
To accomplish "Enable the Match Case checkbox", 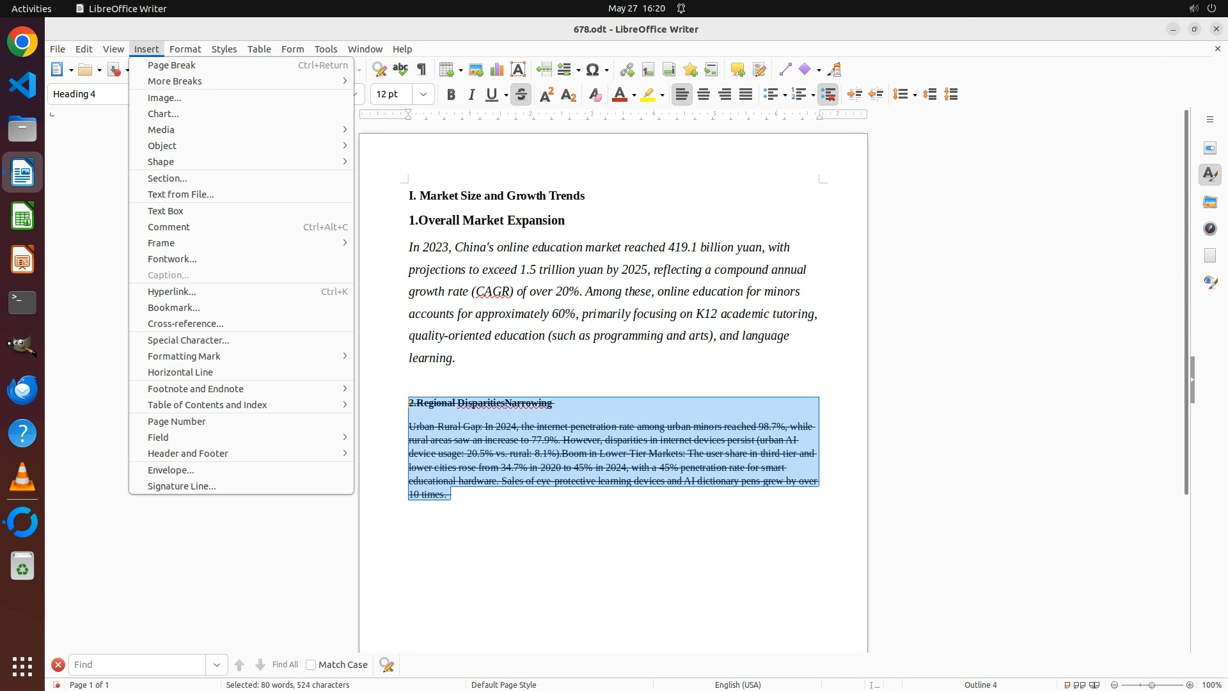I will click(311, 665).
